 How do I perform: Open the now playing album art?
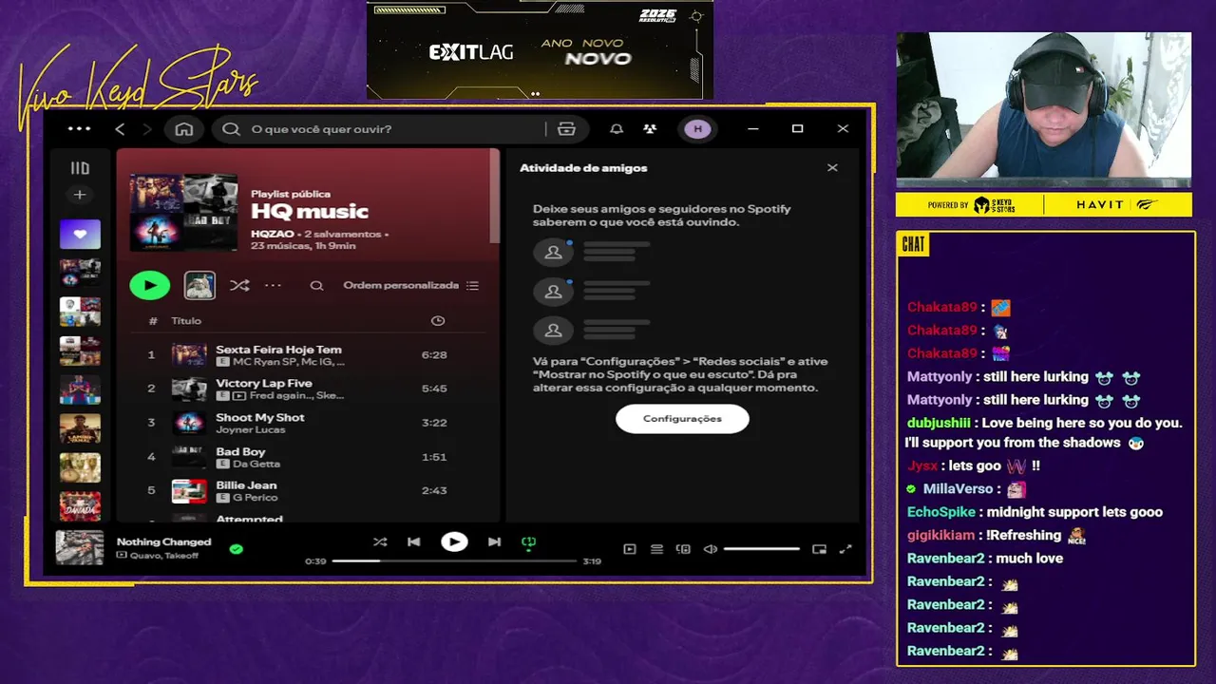80,548
